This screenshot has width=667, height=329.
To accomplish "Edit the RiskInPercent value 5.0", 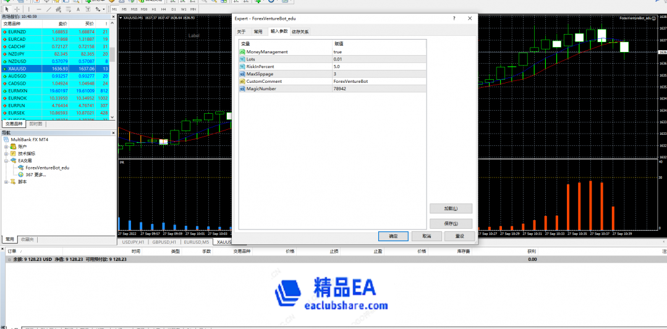I will 378,66.
